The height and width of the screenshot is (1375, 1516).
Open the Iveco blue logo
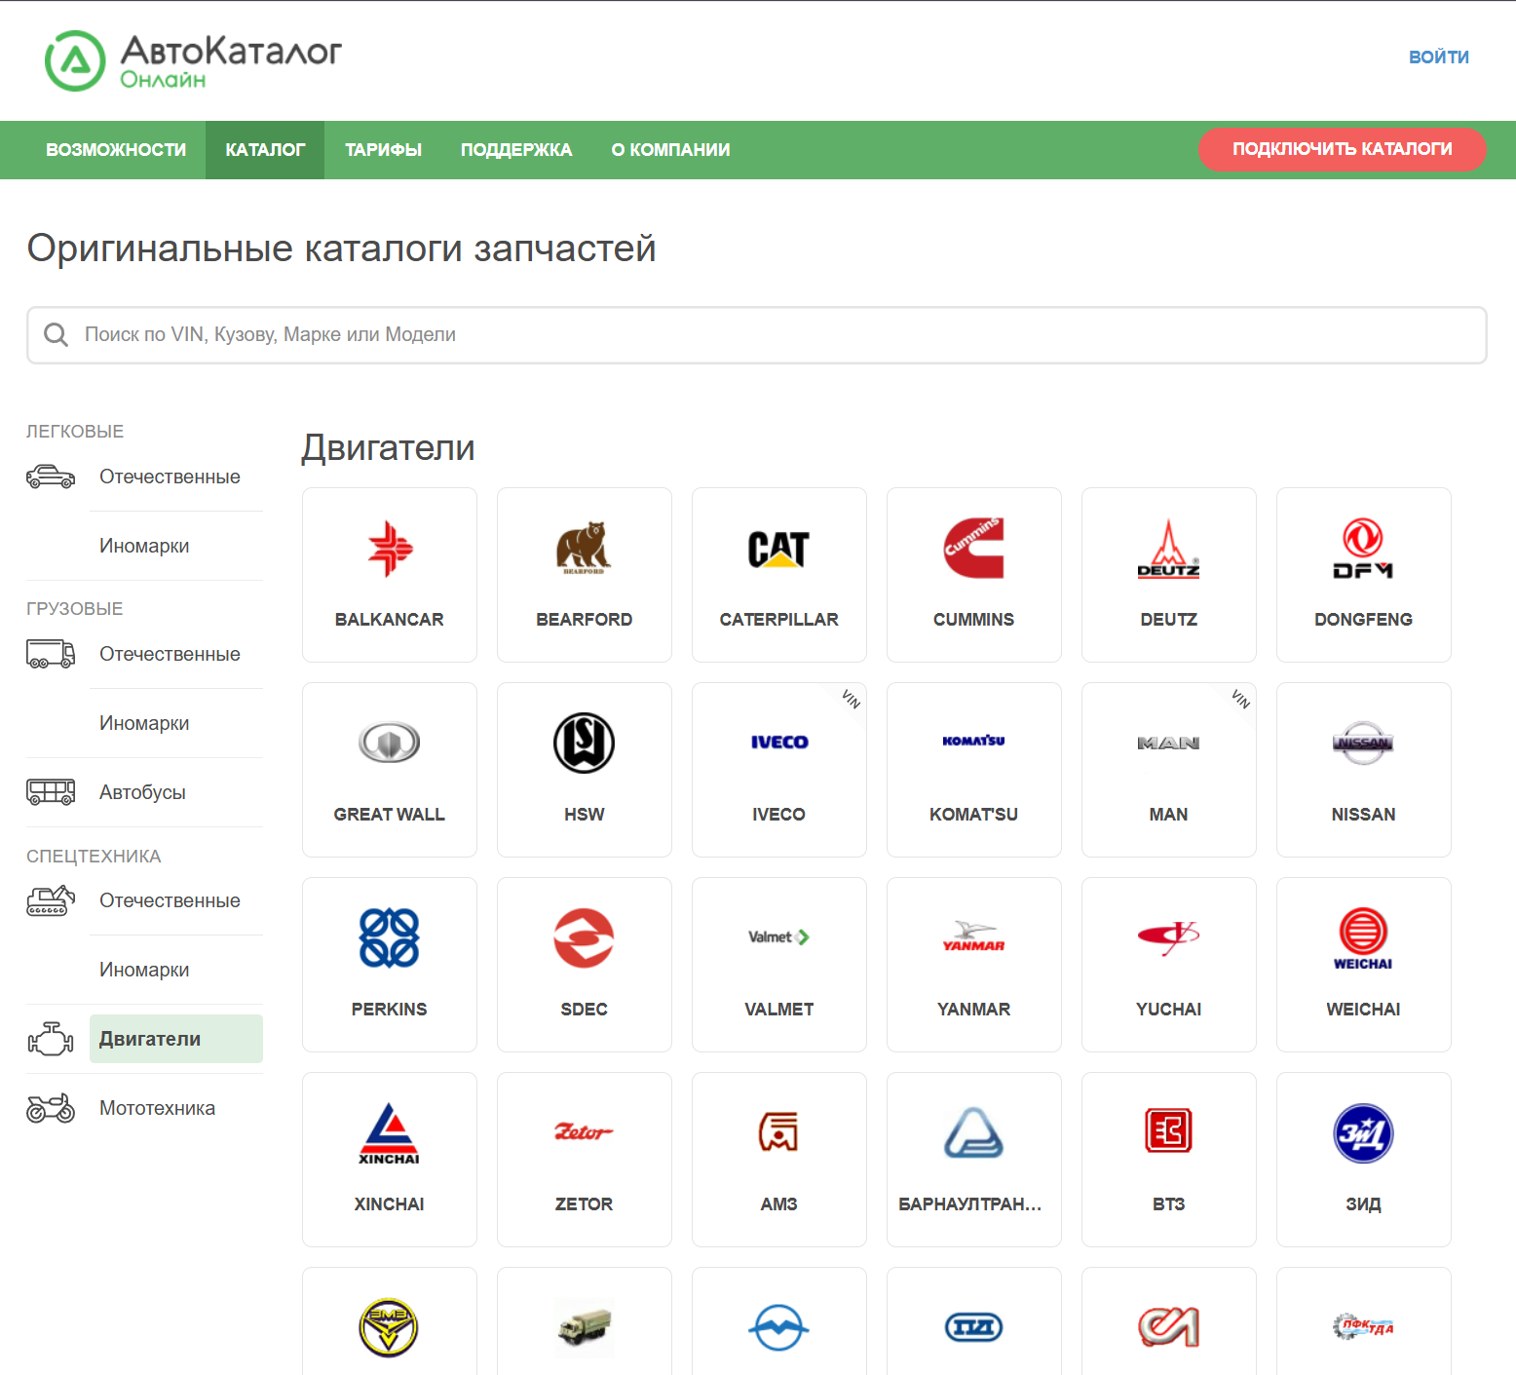click(779, 743)
